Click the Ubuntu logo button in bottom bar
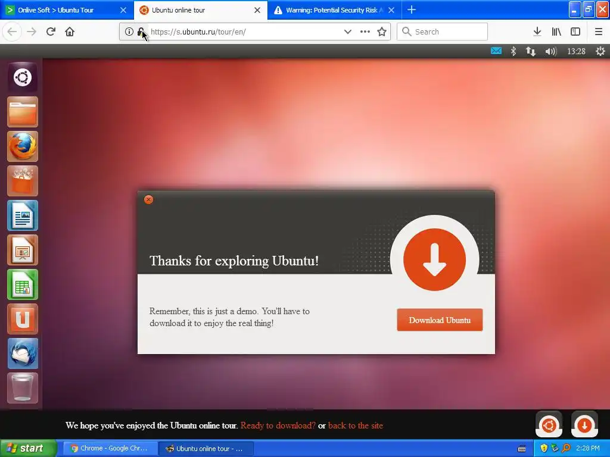610x457 pixels. pos(549,425)
